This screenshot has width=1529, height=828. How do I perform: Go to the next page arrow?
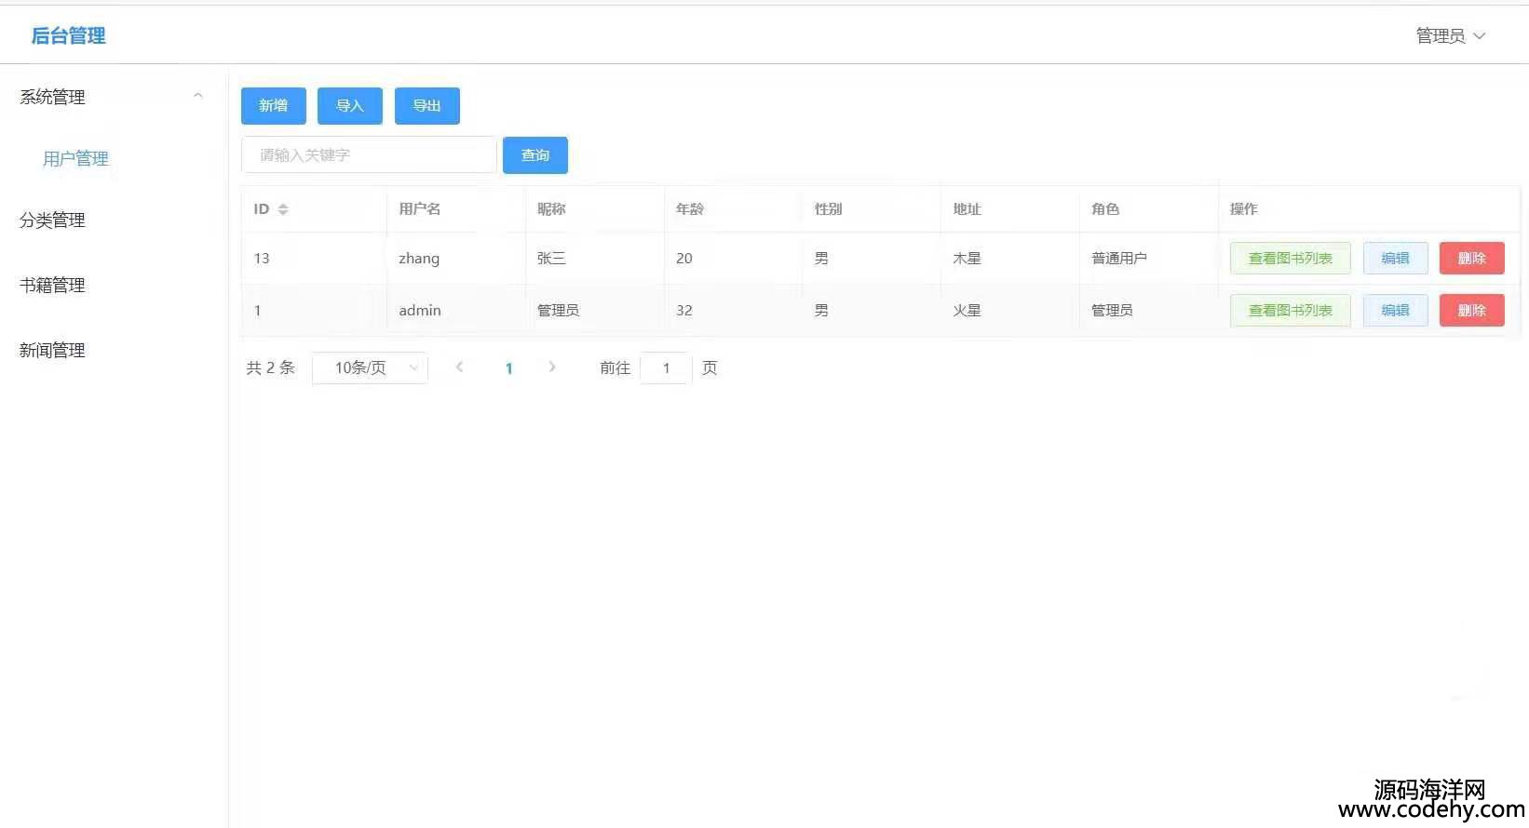click(552, 367)
